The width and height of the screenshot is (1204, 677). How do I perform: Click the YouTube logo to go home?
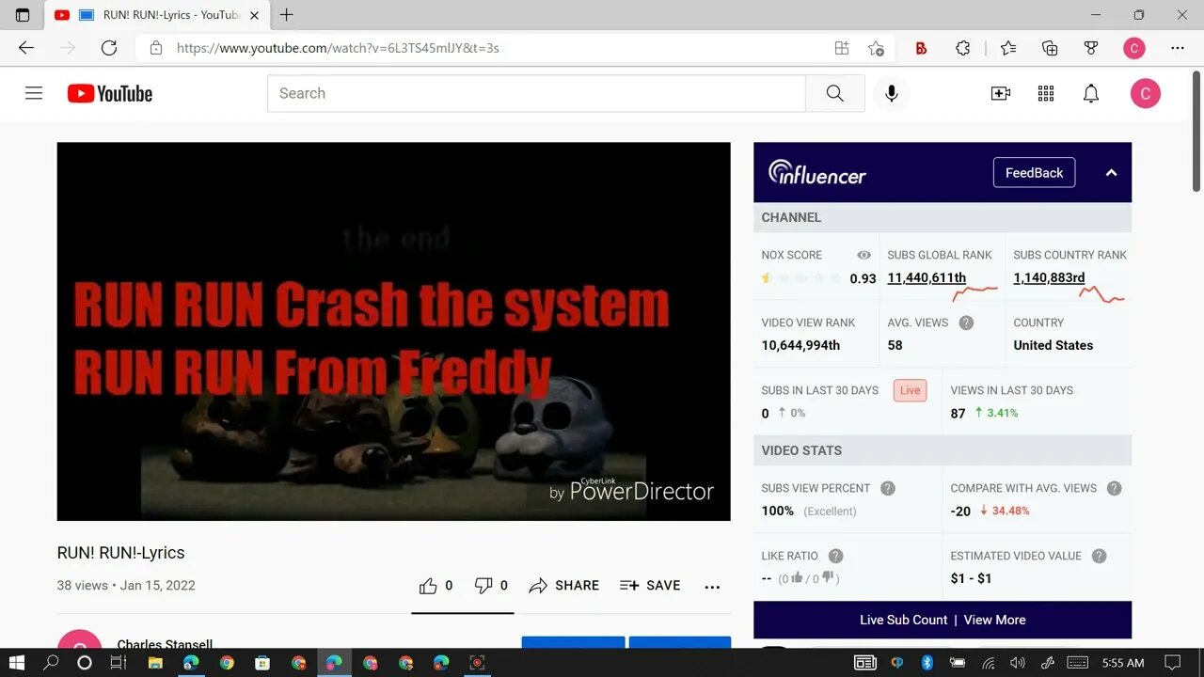click(110, 93)
